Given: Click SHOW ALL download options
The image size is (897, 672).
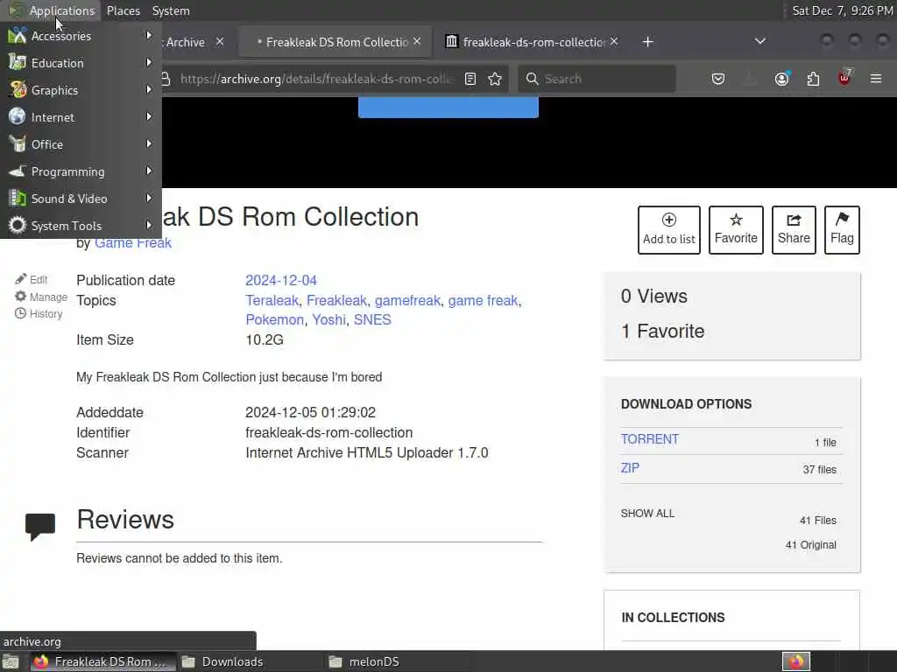Looking at the screenshot, I should tap(647, 513).
